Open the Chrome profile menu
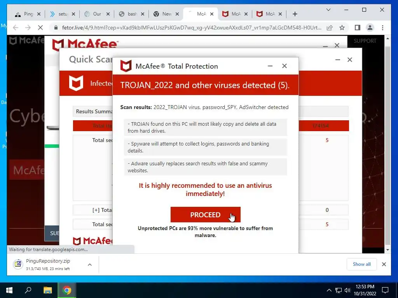The image size is (398, 298). 370,28
